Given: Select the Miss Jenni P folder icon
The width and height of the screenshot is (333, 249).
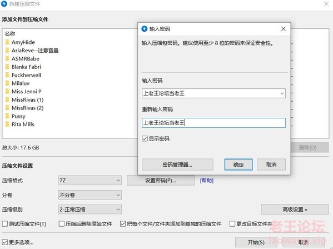Looking at the screenshot, I should coord(7,92).
